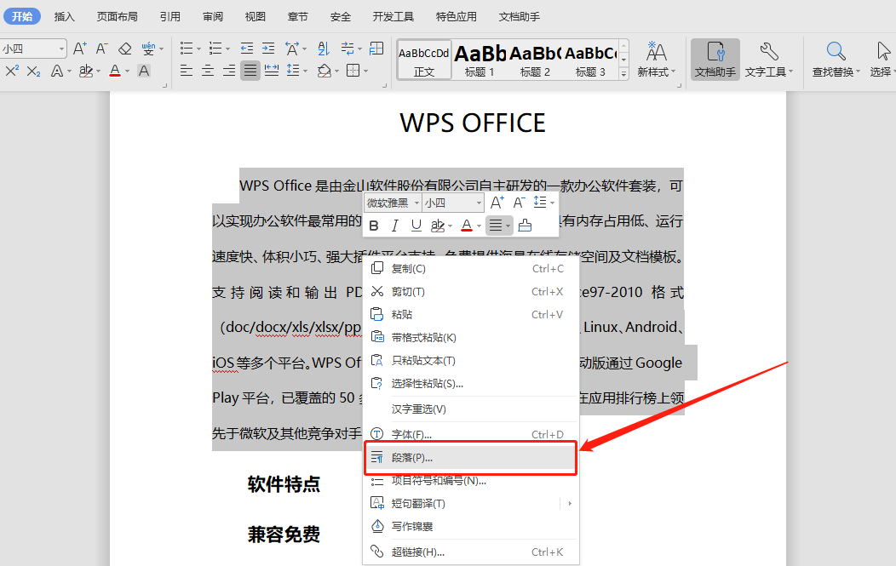Viewport: 896px width, 566px height.
Task: Expand the ribbon highlight color arrow
Action: tap(98, 71)
